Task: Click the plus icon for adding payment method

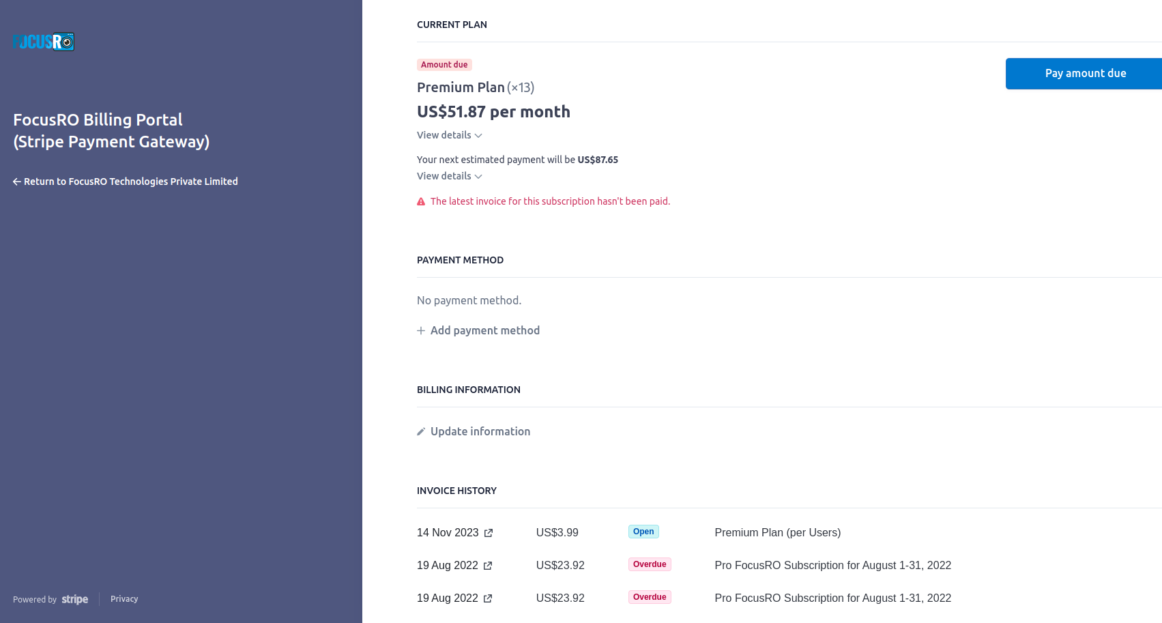Action: [421, 331]
